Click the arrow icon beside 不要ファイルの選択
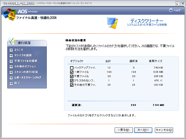The width and height of the screenshot is (186, 139). 11,61
